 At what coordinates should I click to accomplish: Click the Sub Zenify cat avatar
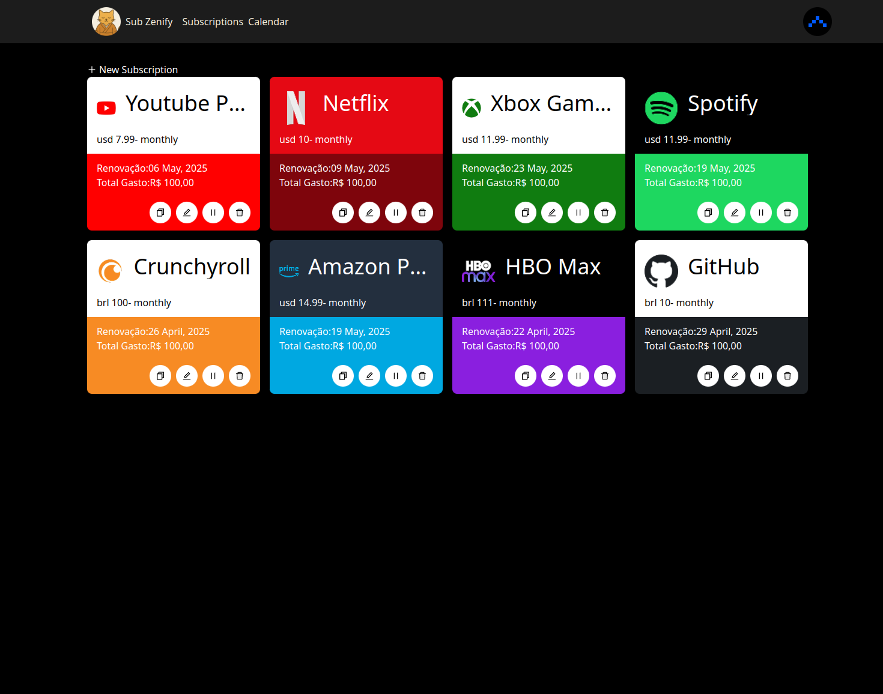coord(106,22)
